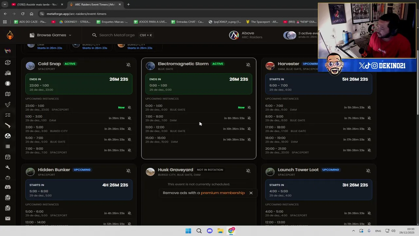Open site information icon in address bar

(42, 14)
